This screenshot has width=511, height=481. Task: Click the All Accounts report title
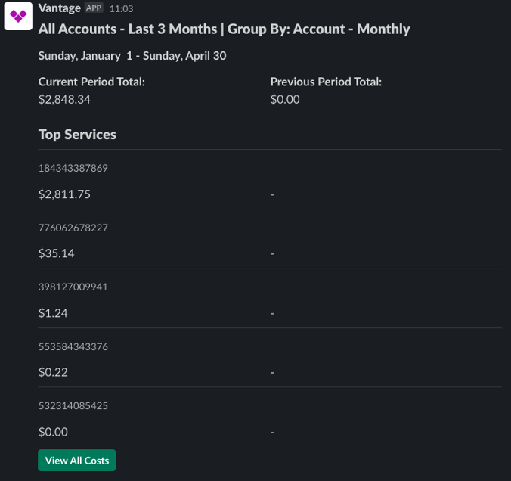pos(224,29)
